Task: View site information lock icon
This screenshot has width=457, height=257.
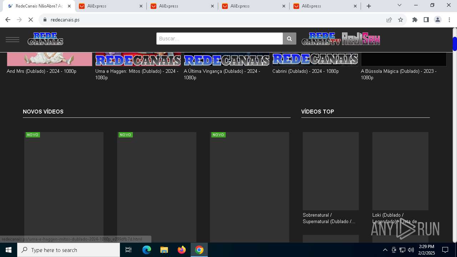Action: (x=45, y=20)
